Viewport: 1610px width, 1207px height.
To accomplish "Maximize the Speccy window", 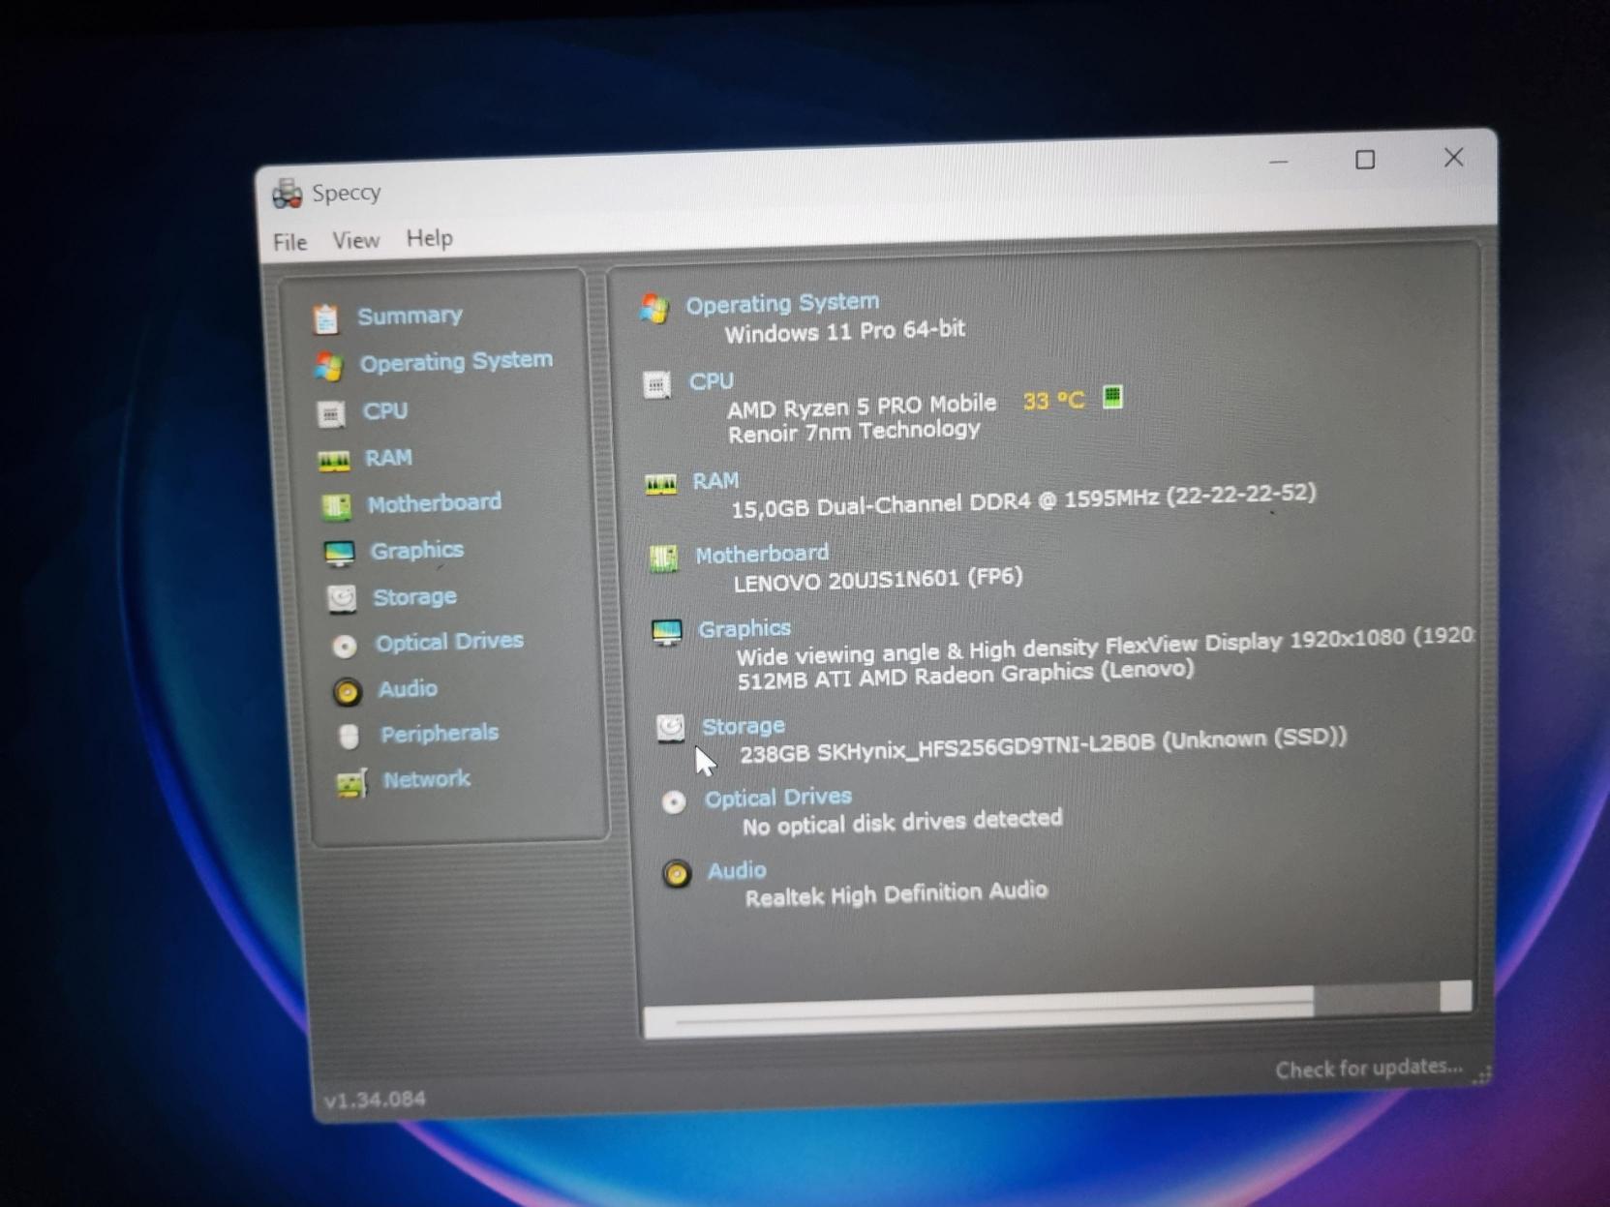I will coord(1365,160).
